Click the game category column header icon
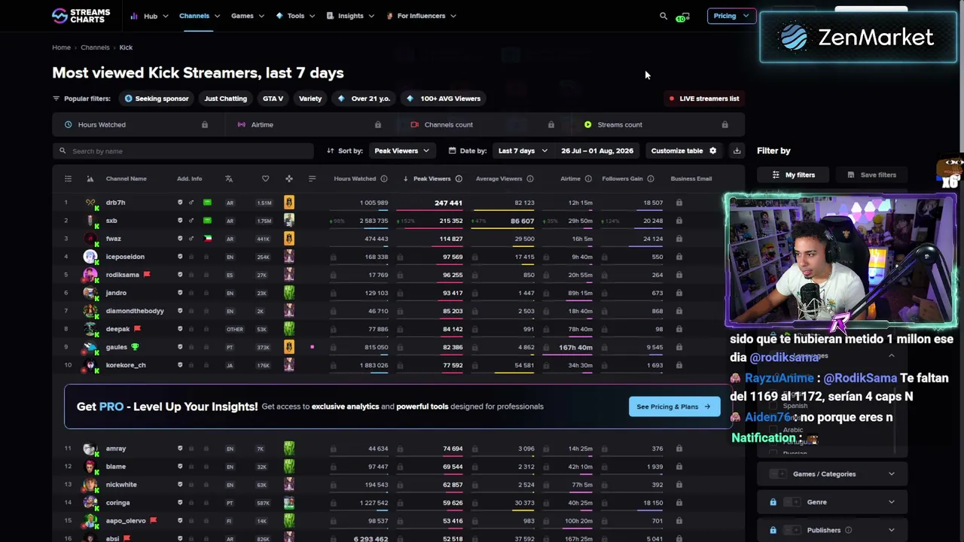Image resolution: width=964 pixels, height=542 pixels. pos(288,179)
